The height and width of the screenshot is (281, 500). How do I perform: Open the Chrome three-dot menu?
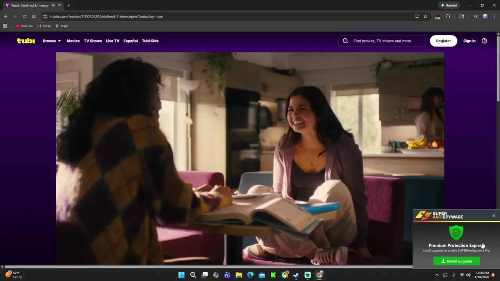[x=495, y=16]
